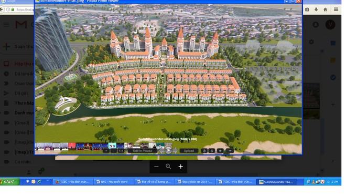Rotate photo counter-clockwise
The height and width of the screenshot is (196, 346).
coord(204,151)
